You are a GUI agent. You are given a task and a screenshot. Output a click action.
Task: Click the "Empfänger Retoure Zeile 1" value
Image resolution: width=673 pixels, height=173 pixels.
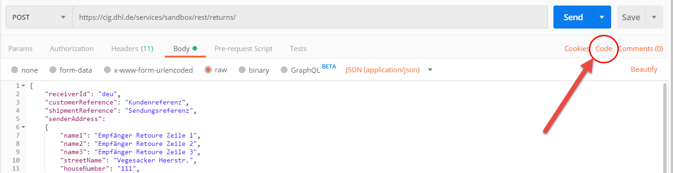[x=146, y=135]
